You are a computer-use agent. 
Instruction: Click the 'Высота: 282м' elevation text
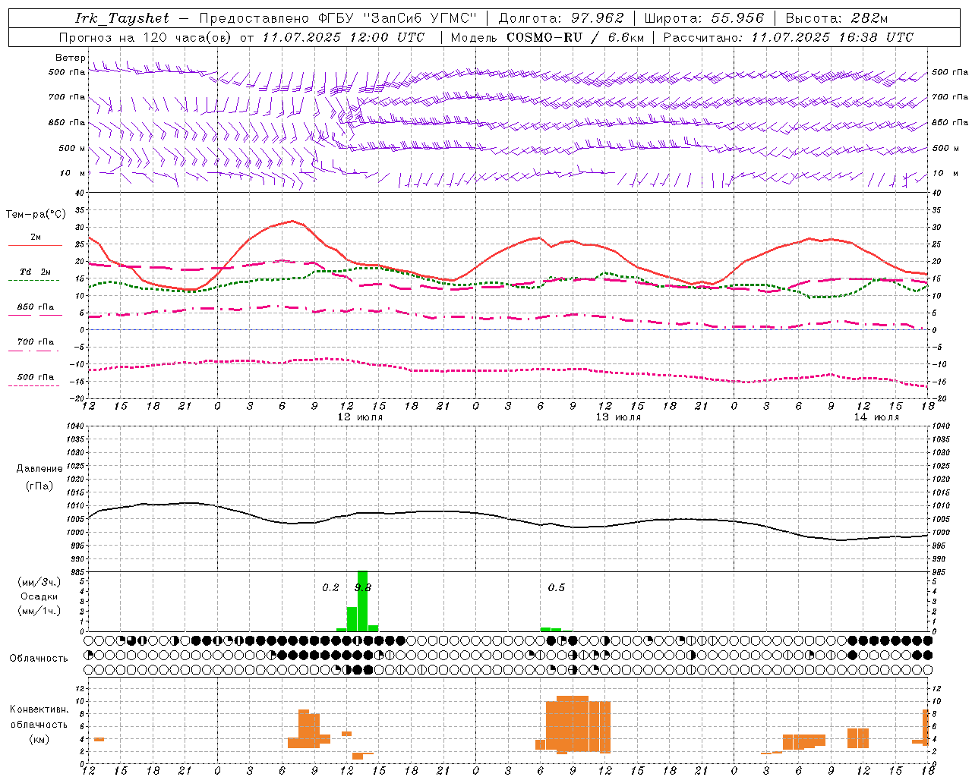(x=837, y=18)
